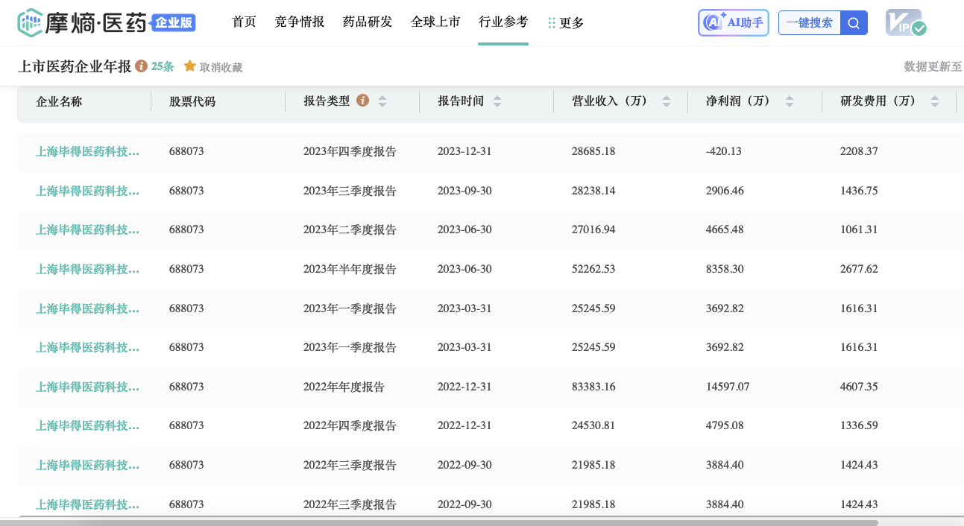Click info icon next to 报告类型

coord(362,101)
